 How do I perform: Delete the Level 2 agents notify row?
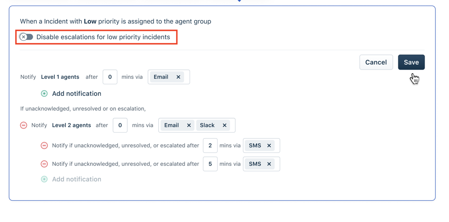[23, 125]
